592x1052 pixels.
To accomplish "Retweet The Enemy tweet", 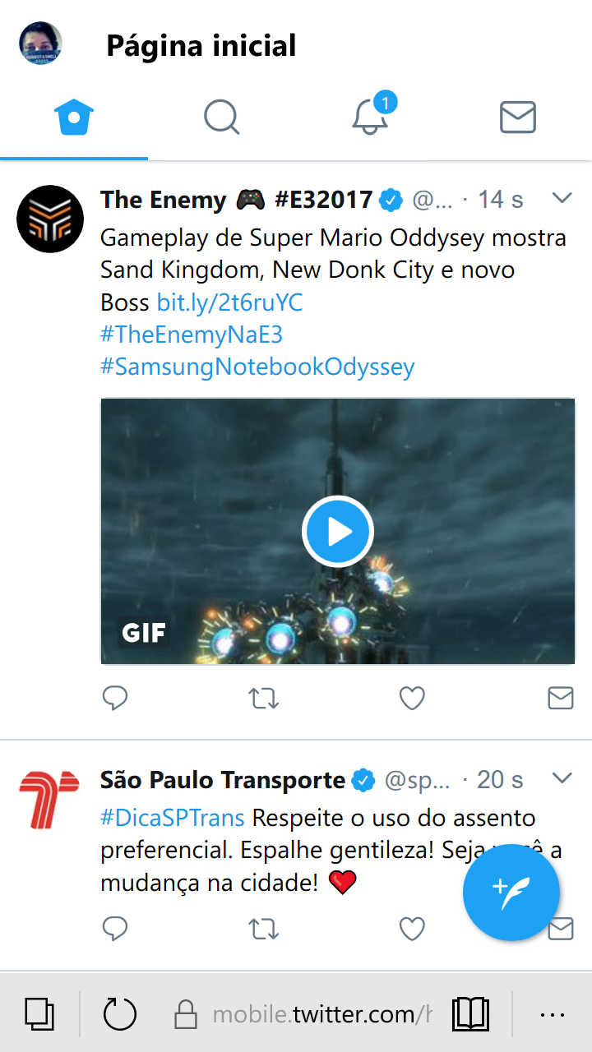I will click(x=263, y=699).
